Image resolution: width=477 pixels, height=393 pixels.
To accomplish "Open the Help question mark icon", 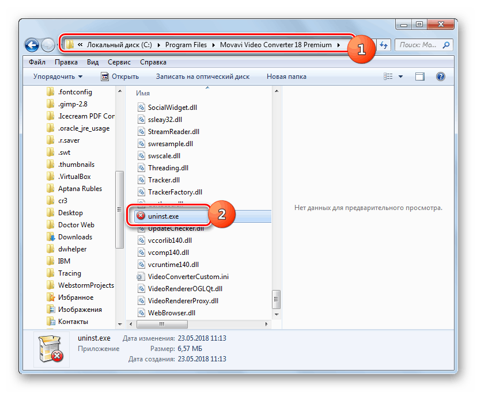I will tap(440, 77).
